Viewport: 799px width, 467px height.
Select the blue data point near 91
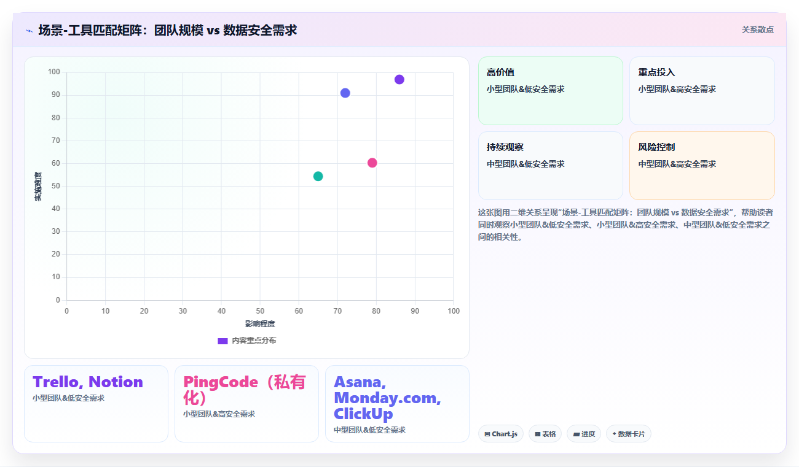coord(345,93)
